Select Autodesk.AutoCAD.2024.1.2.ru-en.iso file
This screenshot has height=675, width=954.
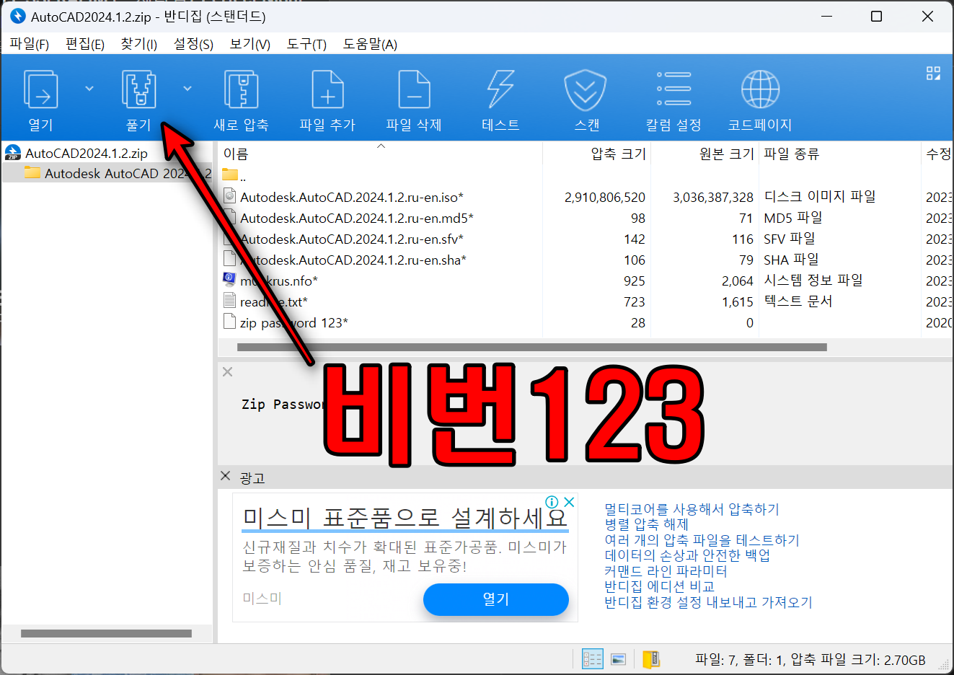coord(352,197)
